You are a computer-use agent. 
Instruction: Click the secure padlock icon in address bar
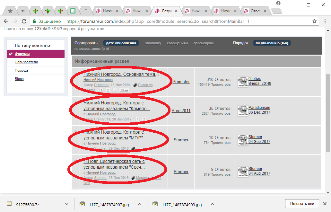(34, 21)
